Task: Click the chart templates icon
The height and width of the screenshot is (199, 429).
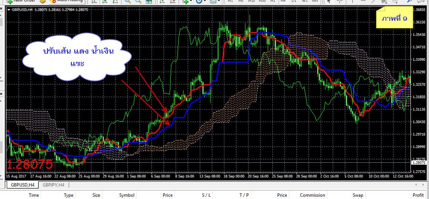Action: click(x=213, y=2)
